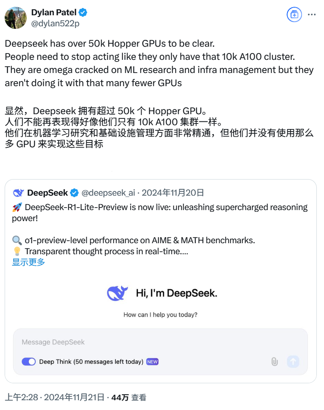Click the add-to-list icon near top right
The width and height of the screenshot is (324, 410).
(294, 14)
